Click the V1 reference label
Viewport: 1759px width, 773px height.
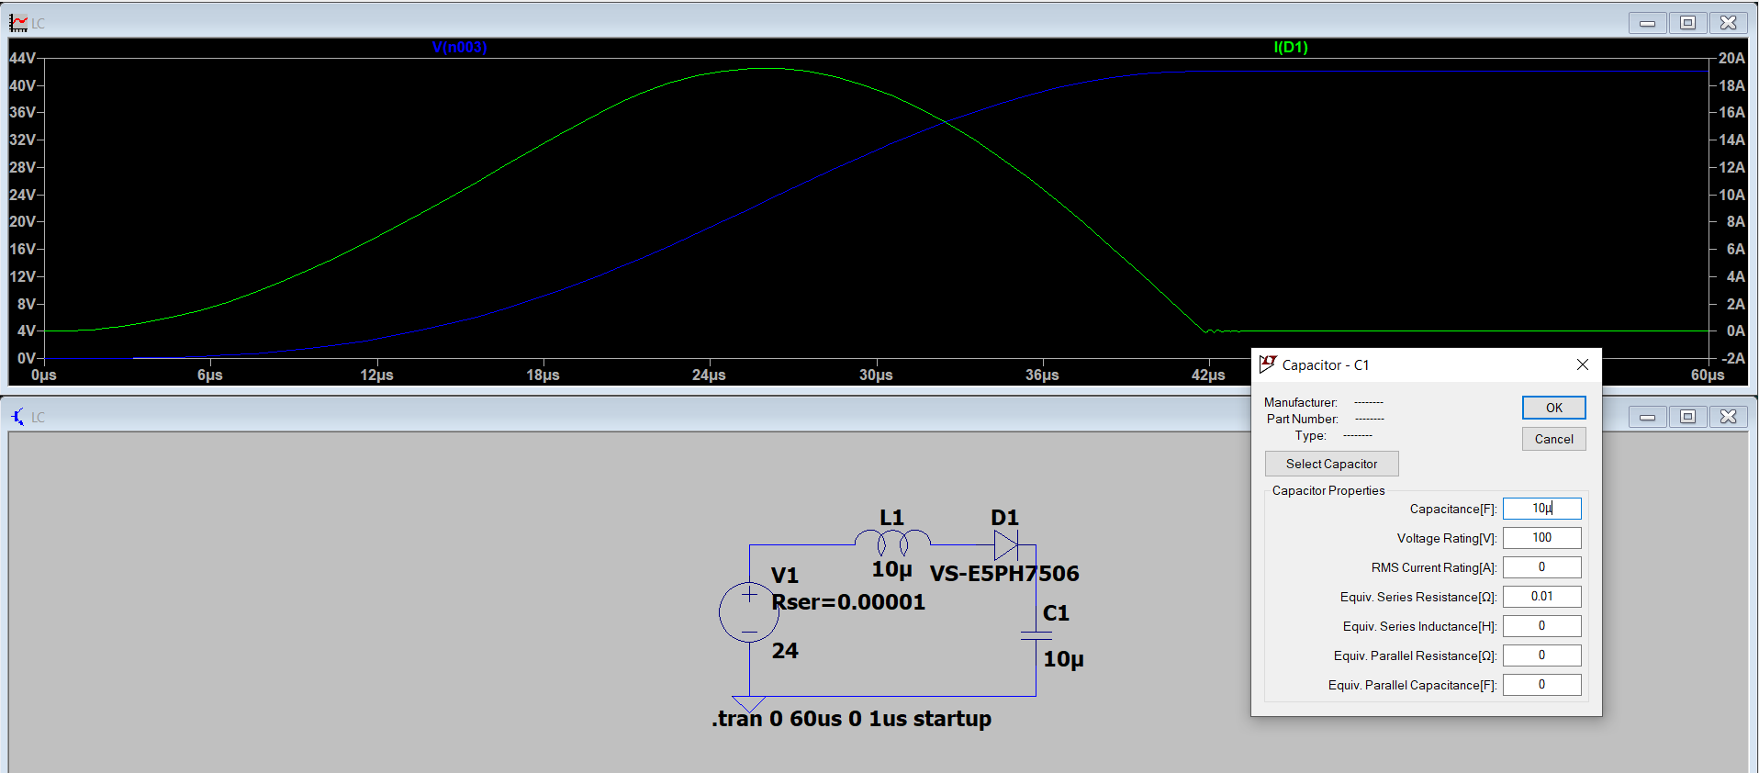(x=785, y=576)
